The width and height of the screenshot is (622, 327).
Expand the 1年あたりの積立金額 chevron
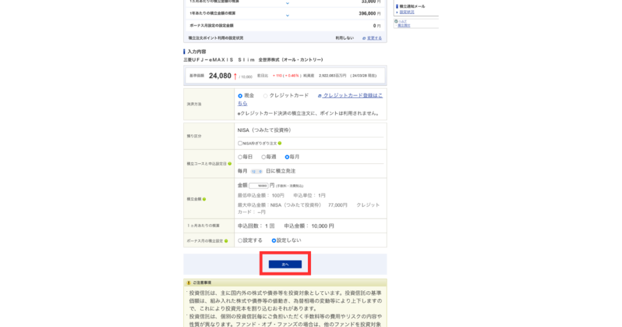[287, 15]
